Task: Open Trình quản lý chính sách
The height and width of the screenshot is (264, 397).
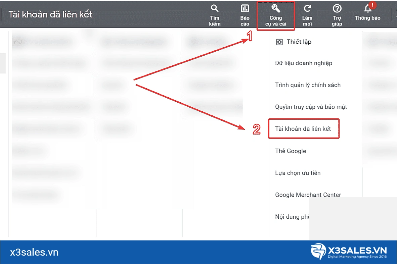Action: click(308, 85)
